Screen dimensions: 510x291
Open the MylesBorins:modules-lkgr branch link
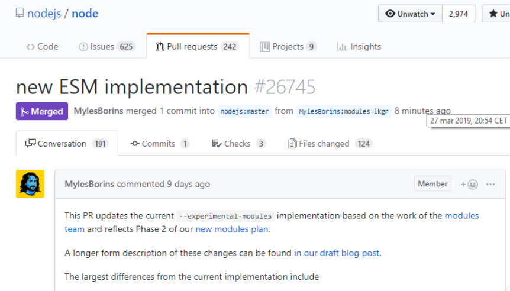[x=344, y=111]
